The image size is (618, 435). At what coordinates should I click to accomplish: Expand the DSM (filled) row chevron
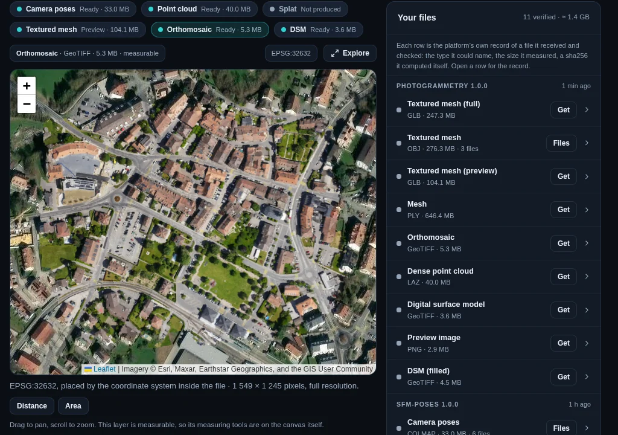587,376
